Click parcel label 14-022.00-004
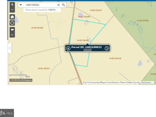Screen dimensions: 156x117 click(143, 20)
